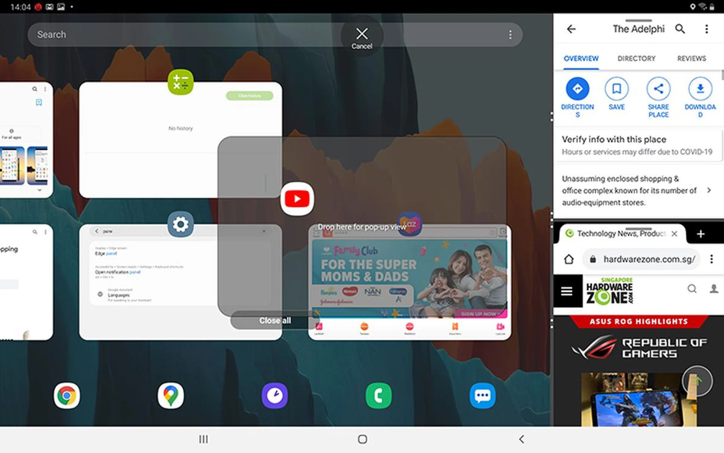Open Chrome three-dot menu beside URL

(x=712, y=259)
